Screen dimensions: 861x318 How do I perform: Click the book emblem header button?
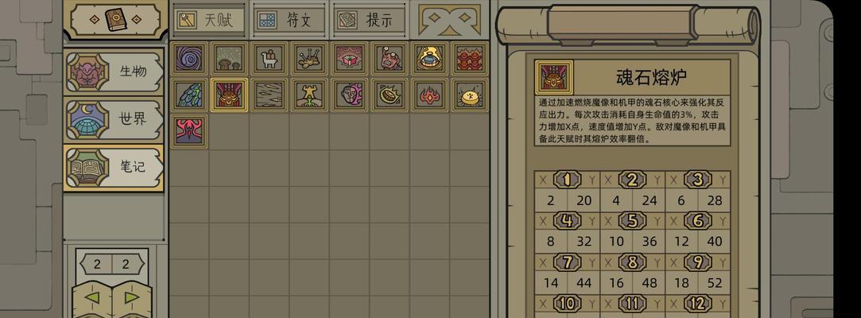point(115,19)
